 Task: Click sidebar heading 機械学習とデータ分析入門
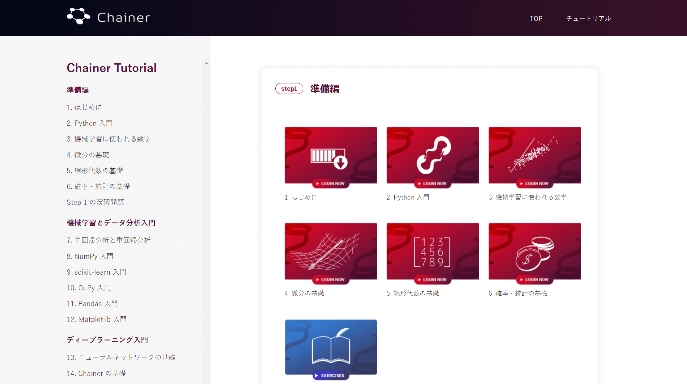(x=111, y=223)
